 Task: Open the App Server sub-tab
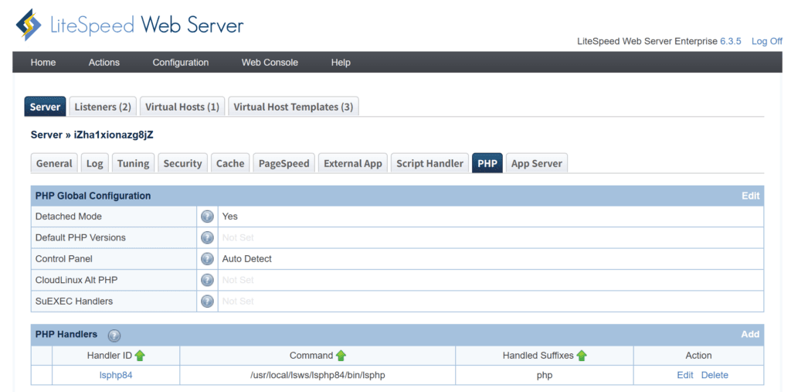click(537, 163)
